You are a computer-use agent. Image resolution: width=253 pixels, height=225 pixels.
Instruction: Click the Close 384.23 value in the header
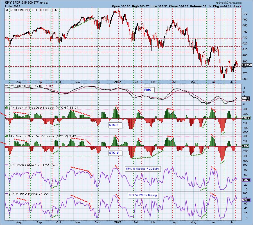(179, 6)
